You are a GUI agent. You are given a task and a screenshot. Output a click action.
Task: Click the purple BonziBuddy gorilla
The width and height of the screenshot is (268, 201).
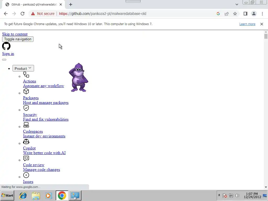pos(79,77)
